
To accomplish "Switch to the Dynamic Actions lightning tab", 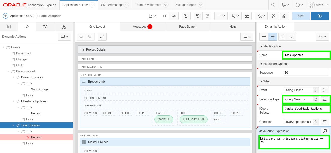I will (27, 27).
